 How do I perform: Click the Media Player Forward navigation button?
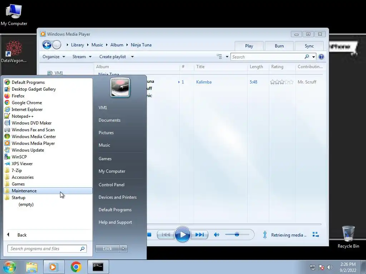click(x=56, y=45)
